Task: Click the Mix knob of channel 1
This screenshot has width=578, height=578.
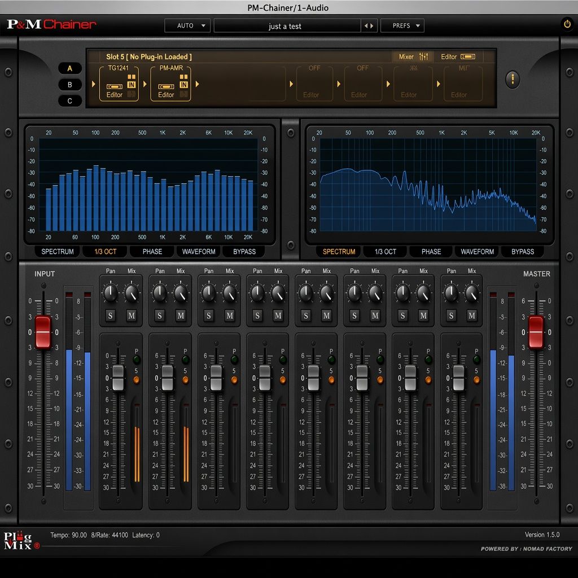Action: (x=131, y=293)
